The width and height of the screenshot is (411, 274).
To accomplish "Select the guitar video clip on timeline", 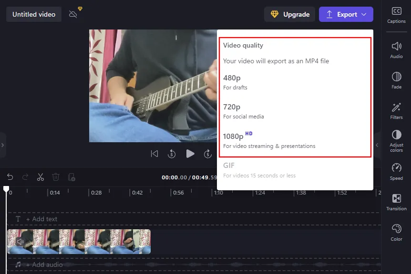I will coord(79,242).
